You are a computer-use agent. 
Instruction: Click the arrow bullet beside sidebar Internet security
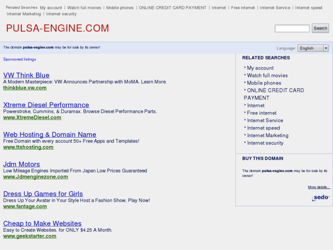[x=245, y=142]
